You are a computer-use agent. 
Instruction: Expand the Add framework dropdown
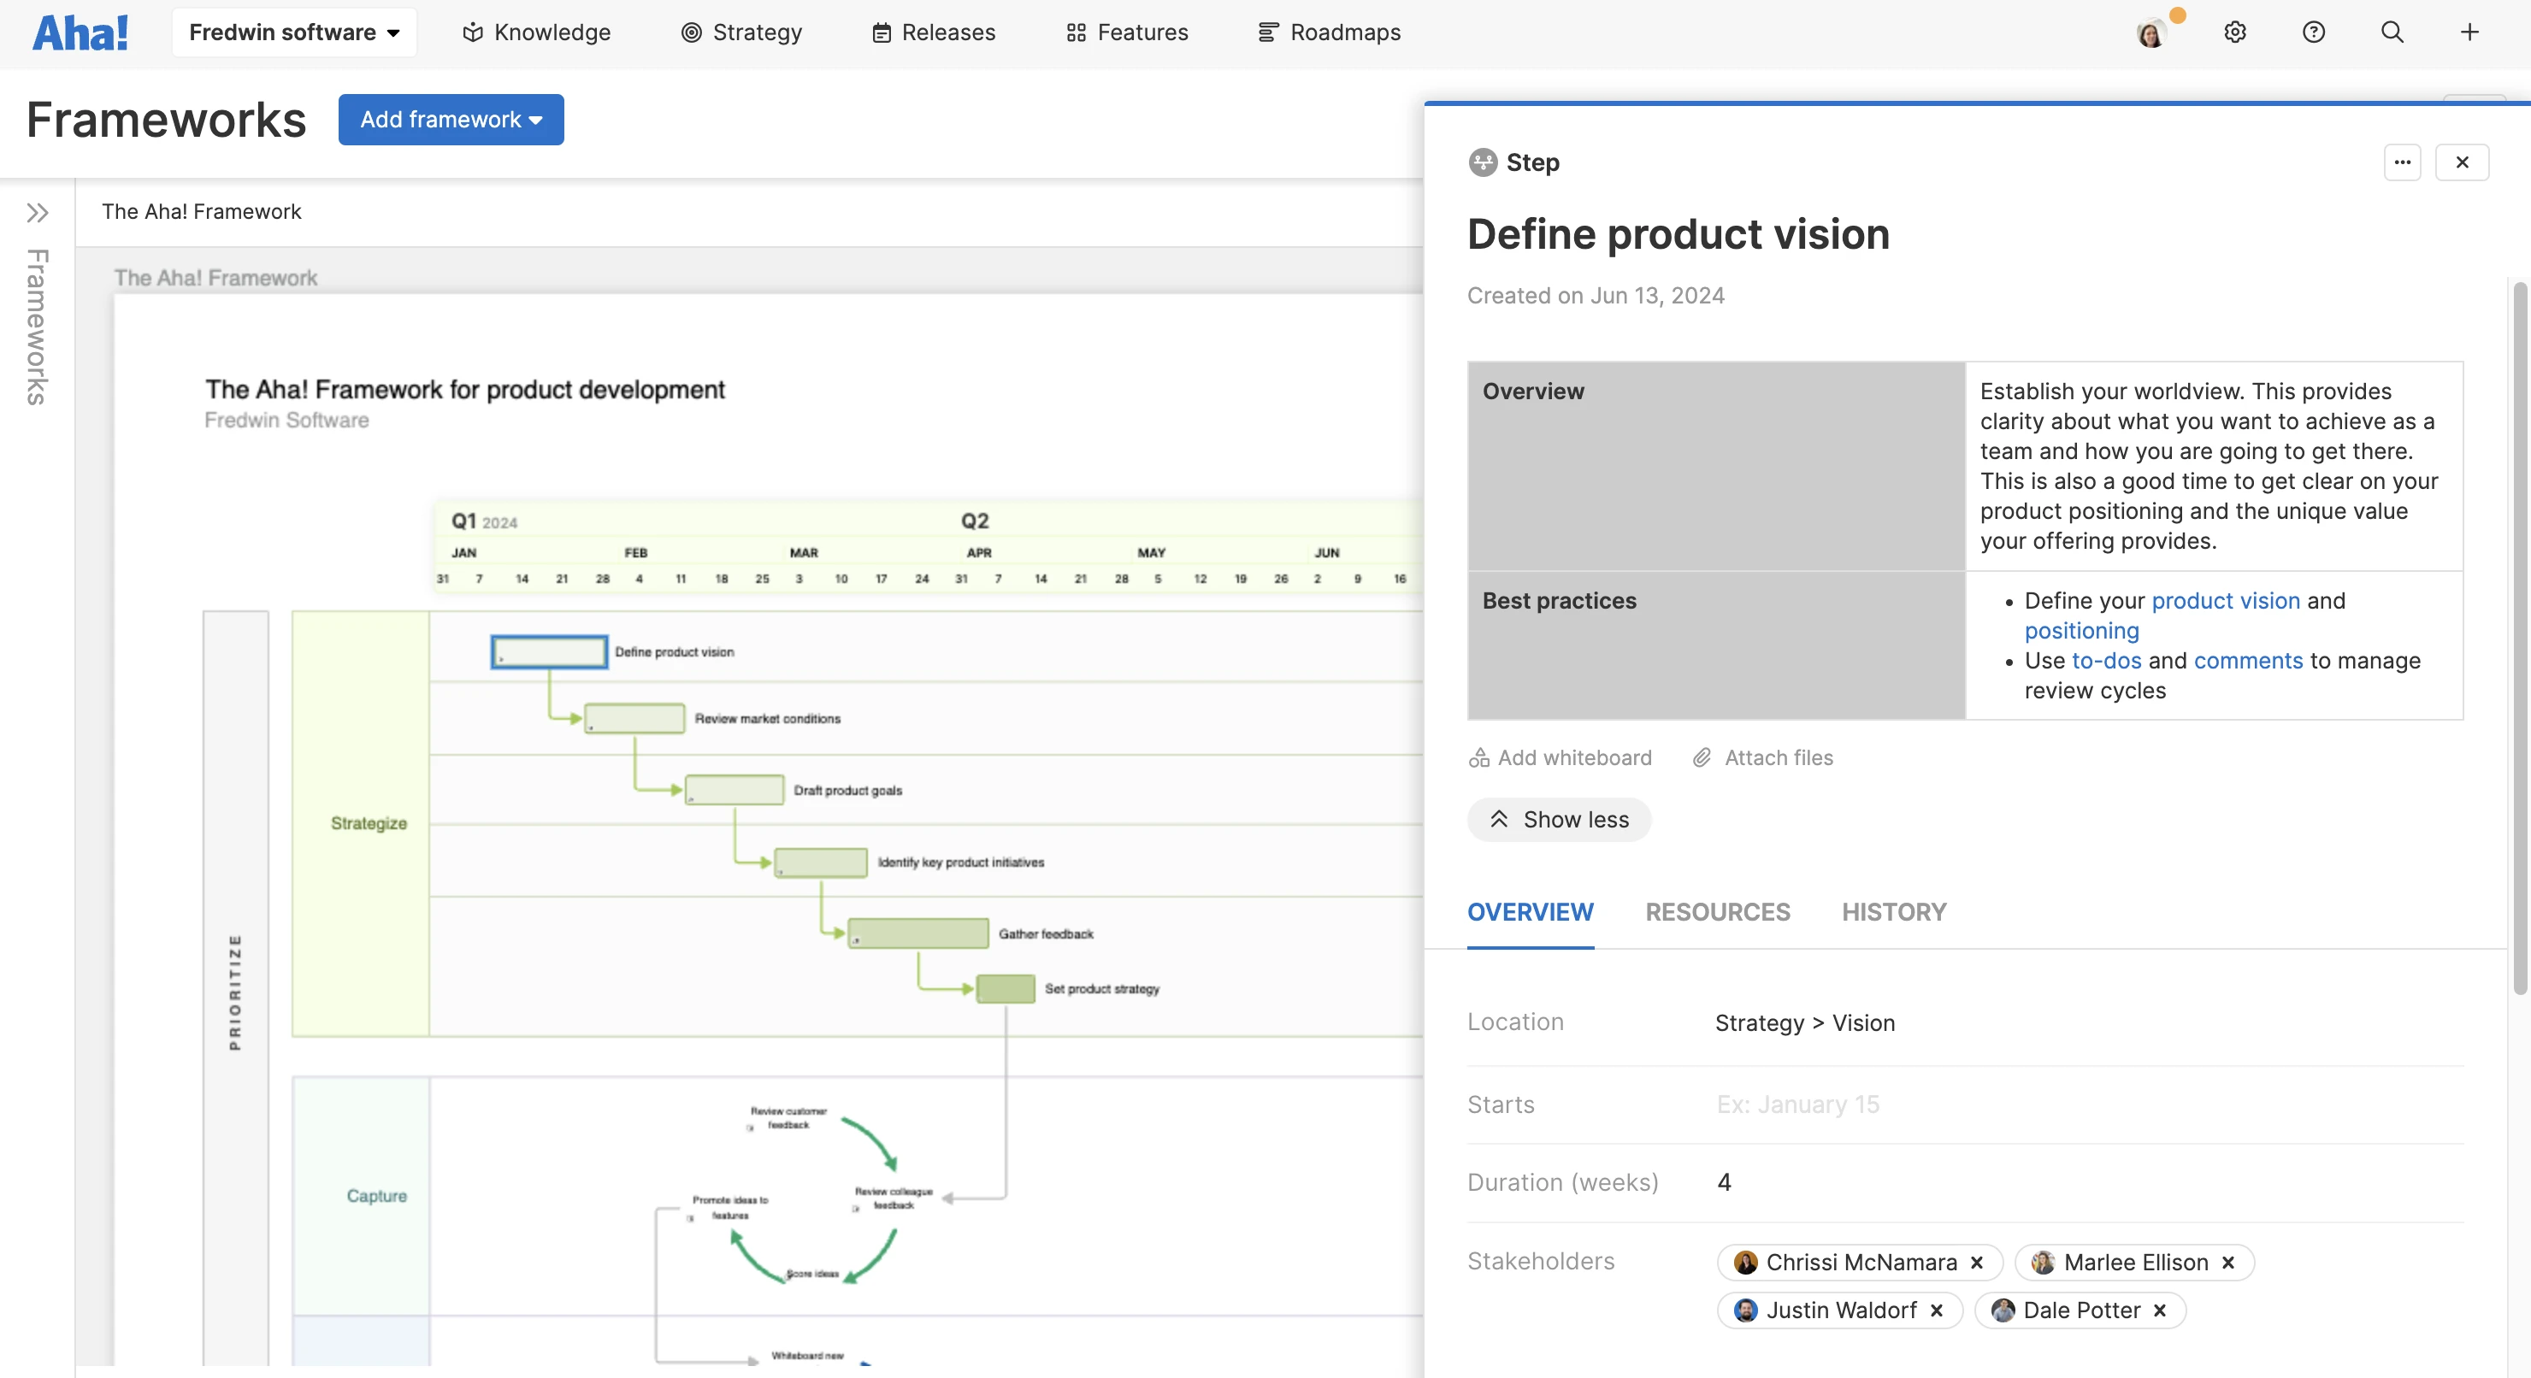tap(451, 119)
